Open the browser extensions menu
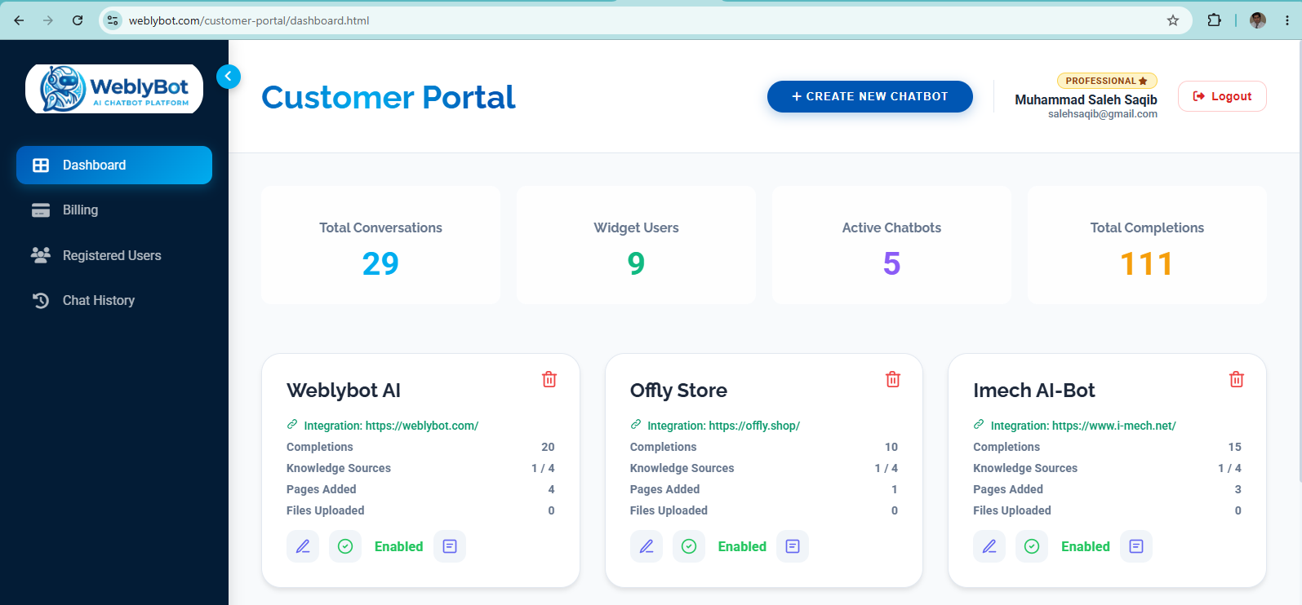Image resolution: width=1302 pixels, height=605 pixels. click(x=1215, y=20)
